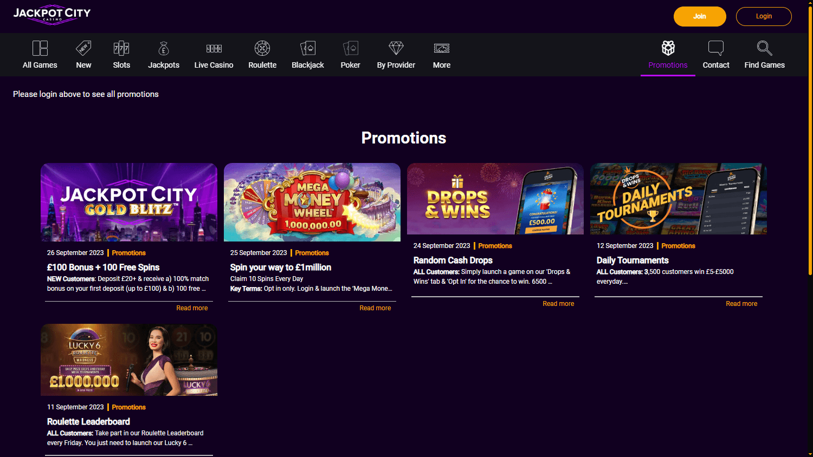Click Promotions tag beside 12 September 2023

click(679, 246)
